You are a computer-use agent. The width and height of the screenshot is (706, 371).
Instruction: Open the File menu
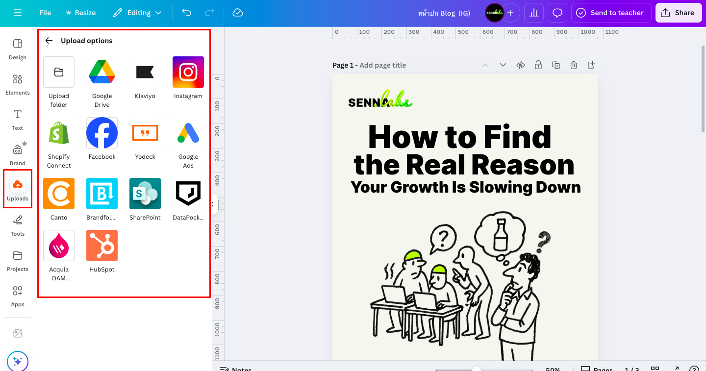(x=45, y=13)
